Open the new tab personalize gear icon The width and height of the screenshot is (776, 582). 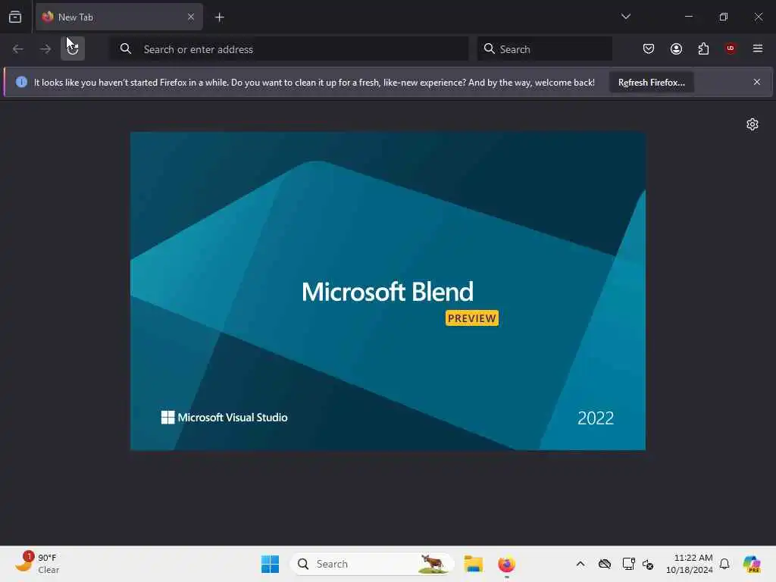(753, 124)
